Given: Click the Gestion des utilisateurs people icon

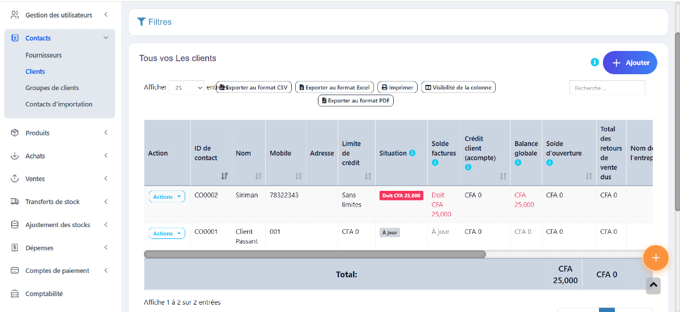Looking at the screenshot, I should [x=15, y=15].
